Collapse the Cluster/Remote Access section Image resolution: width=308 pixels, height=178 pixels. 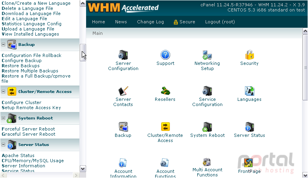[x=3, y=91]
